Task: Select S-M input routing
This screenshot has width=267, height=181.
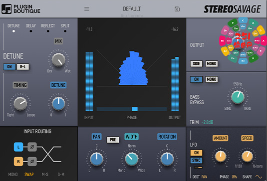Action: point(61,175)
